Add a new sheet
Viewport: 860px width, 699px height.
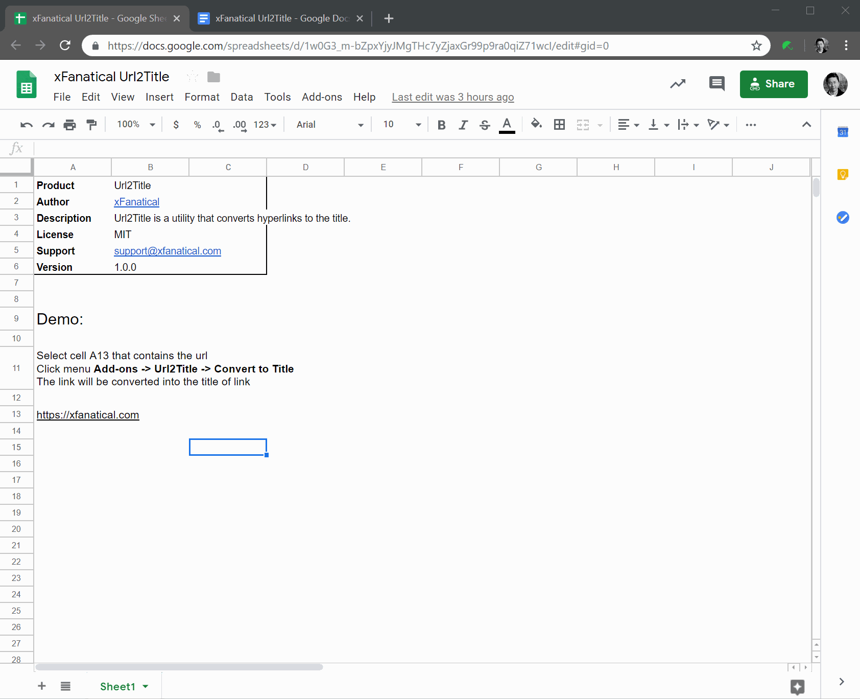coord(41,686)
